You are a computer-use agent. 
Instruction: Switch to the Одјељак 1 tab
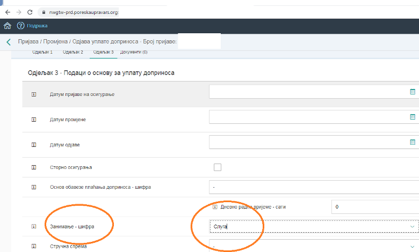tap(43, 52)
